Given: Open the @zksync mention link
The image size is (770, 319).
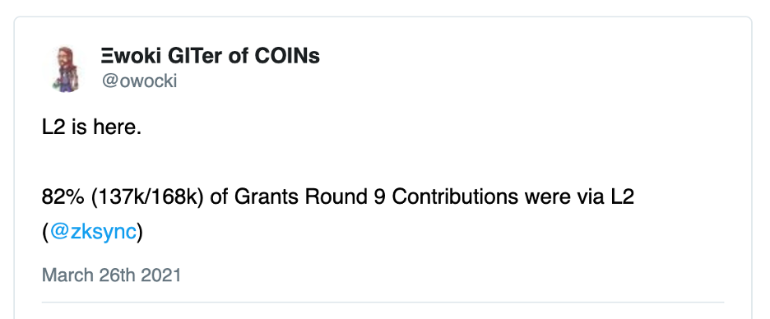Looking at the screenshot, I should click(93, 232).
